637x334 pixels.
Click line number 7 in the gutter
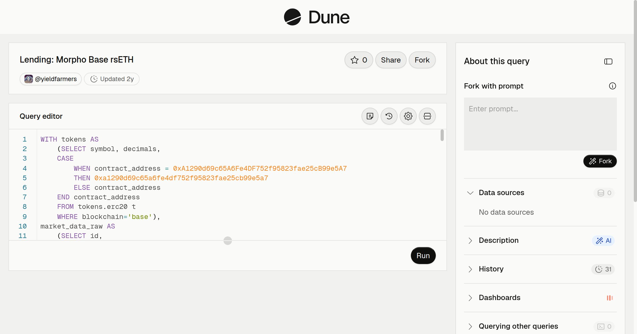point(25,197)
